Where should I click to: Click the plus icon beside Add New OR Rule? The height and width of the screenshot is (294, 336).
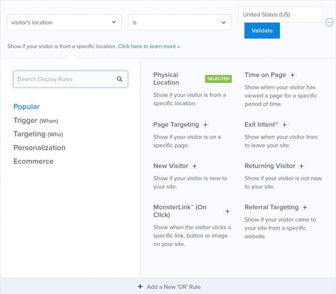click(140, 286)
